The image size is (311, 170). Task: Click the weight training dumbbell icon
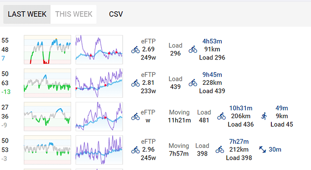(263, 150)
